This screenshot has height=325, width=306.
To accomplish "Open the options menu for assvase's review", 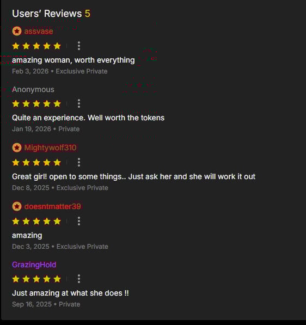I will [x=79, y=46].
